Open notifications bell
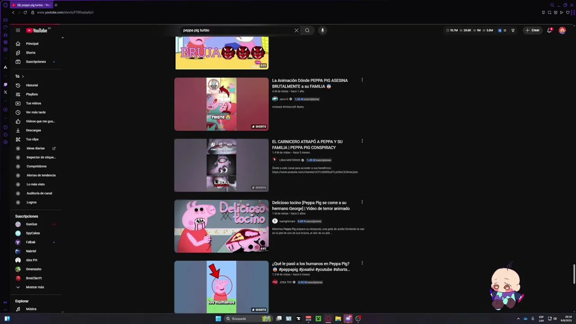This screenshot has width=576, height=324. tap(549, 30)
